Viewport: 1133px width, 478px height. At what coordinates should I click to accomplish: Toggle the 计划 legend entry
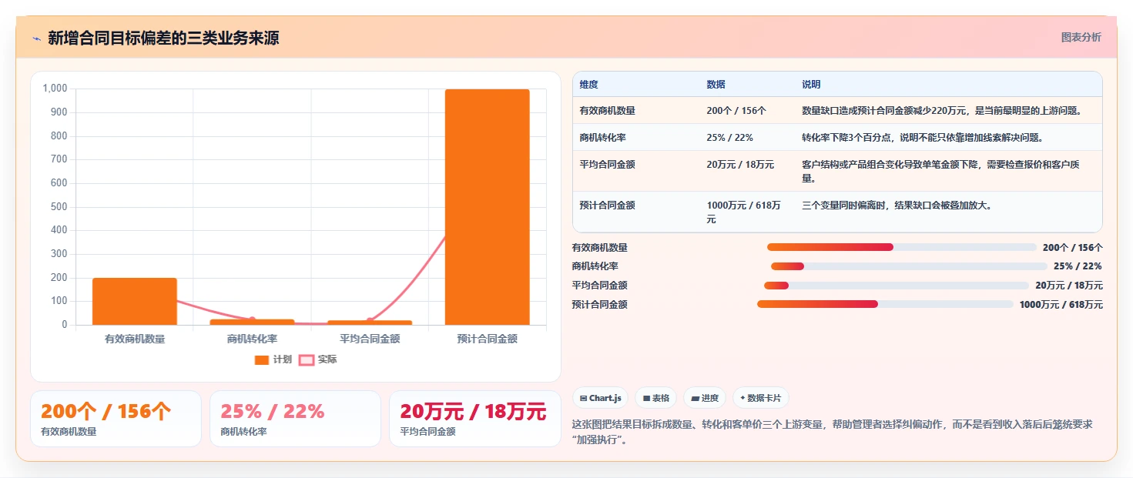(x=273, y=359)
